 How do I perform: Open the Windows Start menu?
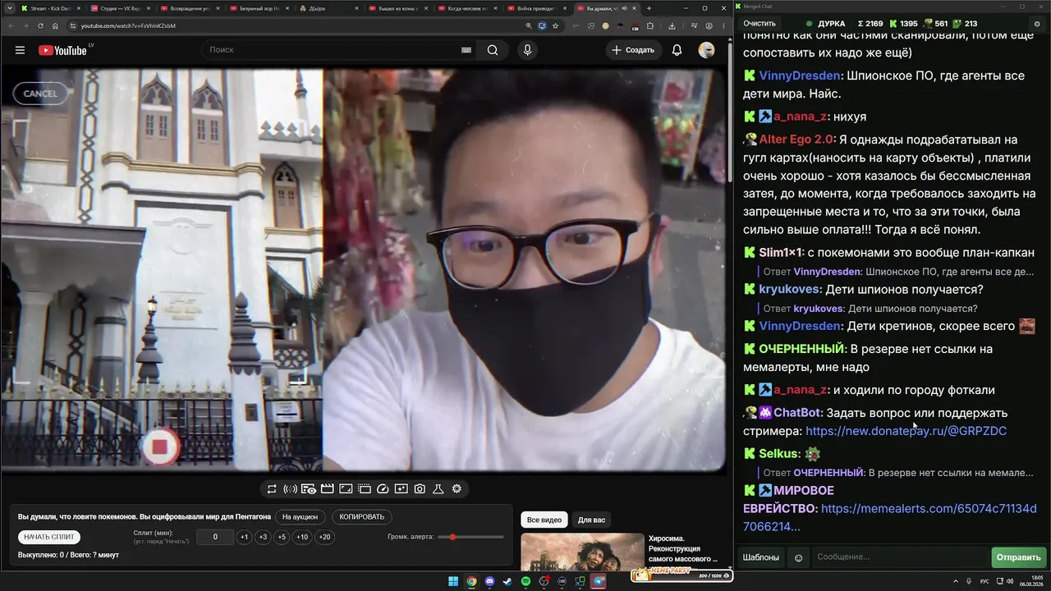[453, 582]
